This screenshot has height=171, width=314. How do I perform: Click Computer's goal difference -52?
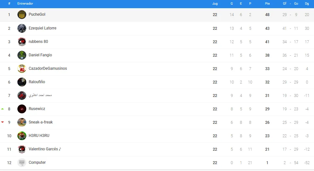[307, 162]
